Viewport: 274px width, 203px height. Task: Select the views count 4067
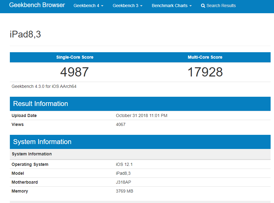(x=121, y=124)
